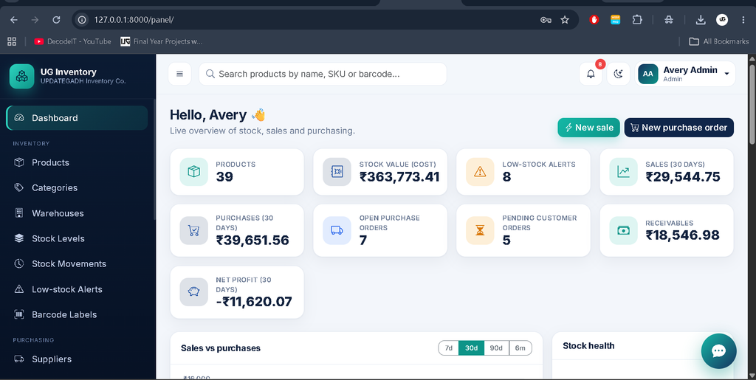Click the ₹18,546.98 receivables value
The image size is (756, 380).
pos(682,235)
